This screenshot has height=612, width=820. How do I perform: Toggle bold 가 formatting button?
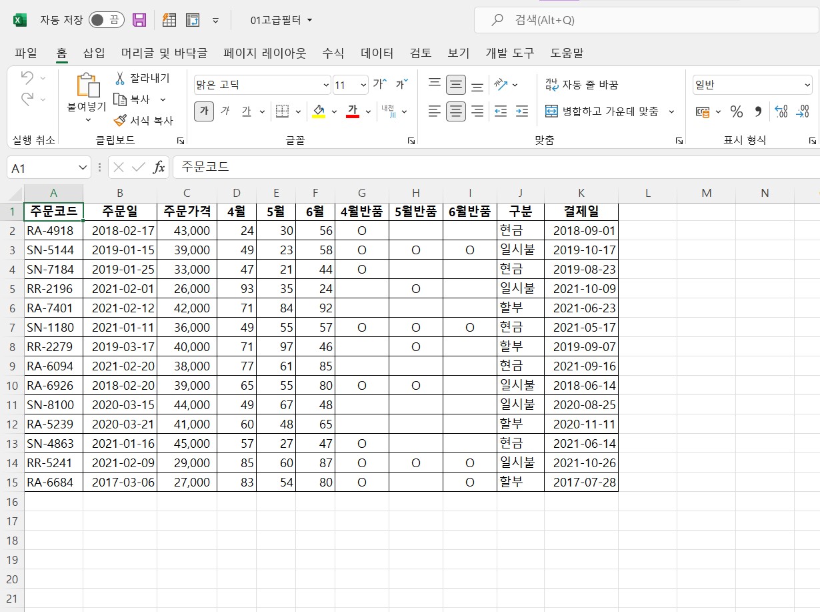tap(204, 111)
